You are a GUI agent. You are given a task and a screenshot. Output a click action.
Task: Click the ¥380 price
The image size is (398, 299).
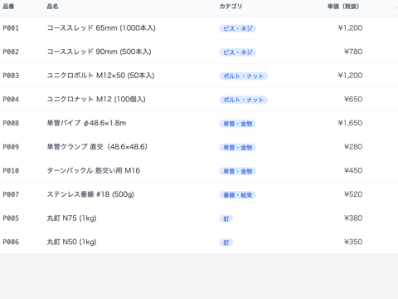[x=353, y=218]
